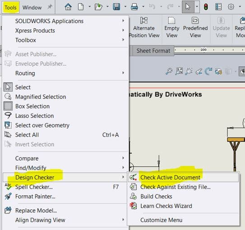Click Build Checks
Image resolution: width=245 pixels, height=230 pixels.
184,197
